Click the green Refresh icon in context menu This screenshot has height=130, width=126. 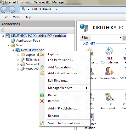pos(42,95)
